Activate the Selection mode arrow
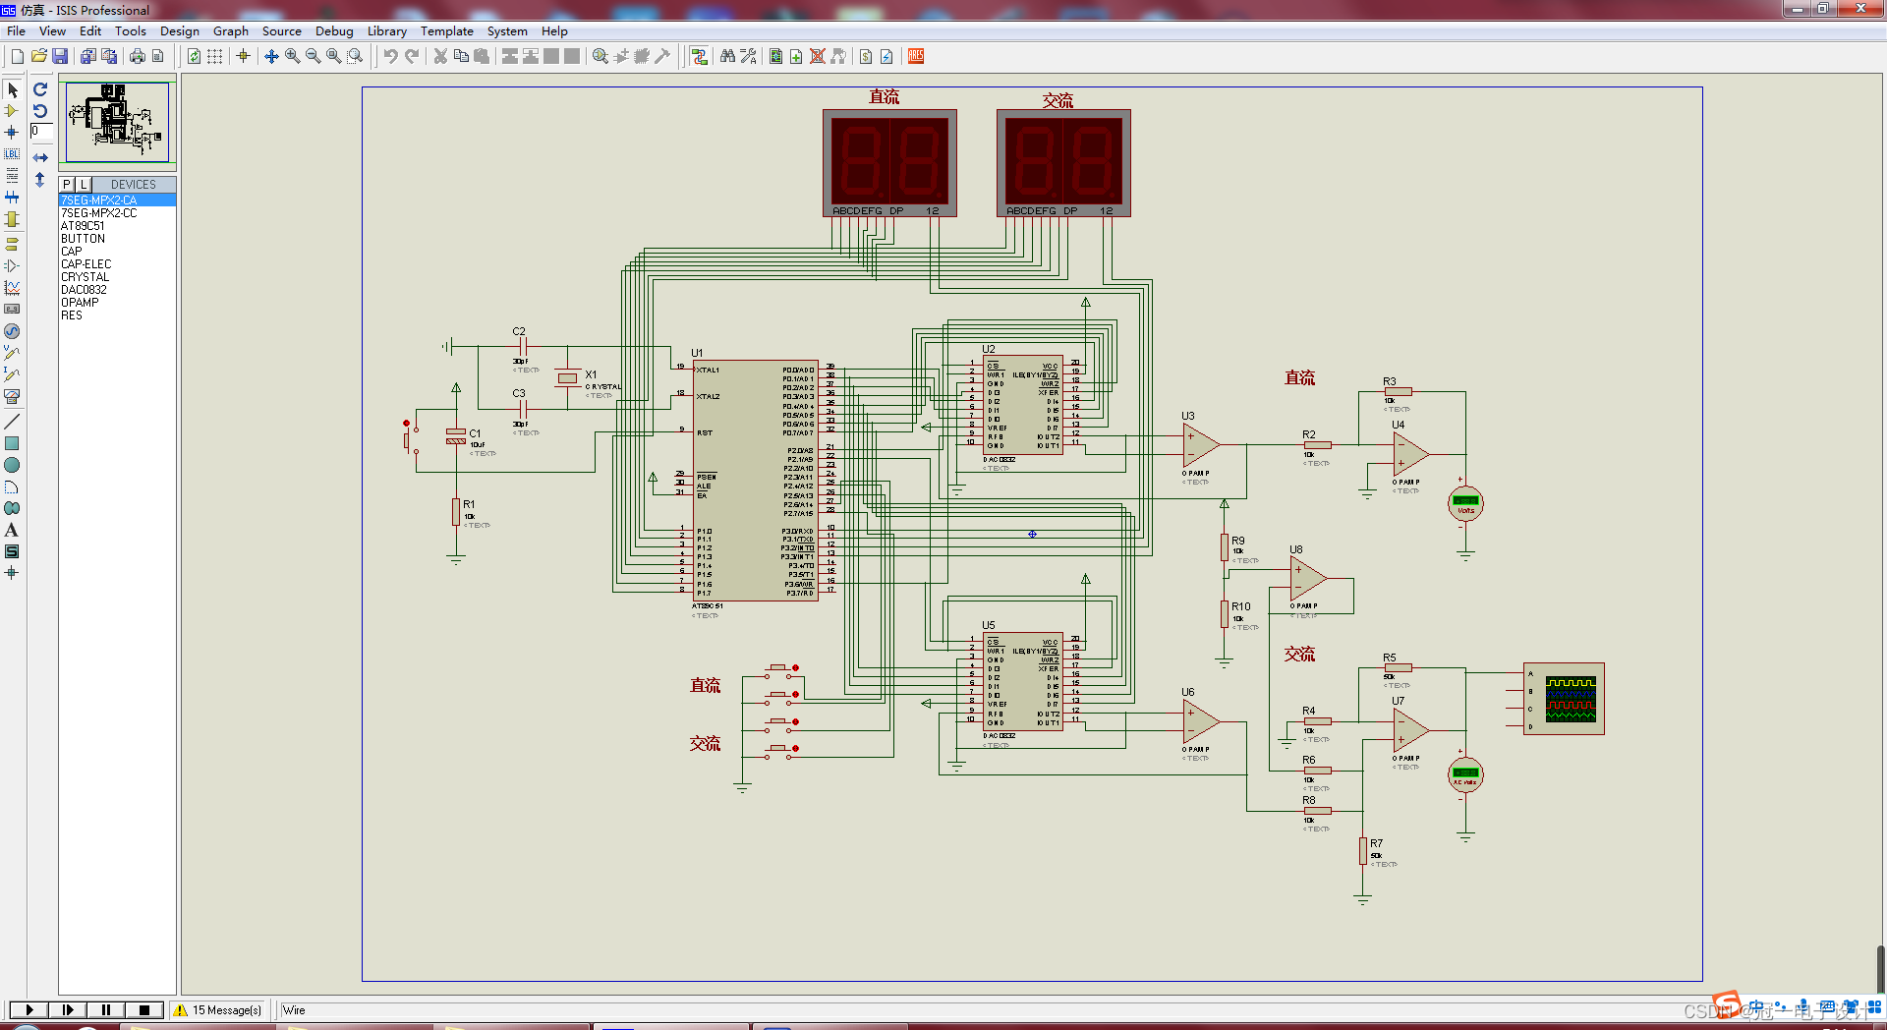Image resolution: width=1887 pixels, height=1030 pixels. pyautogui.click(x=12, y=89)
